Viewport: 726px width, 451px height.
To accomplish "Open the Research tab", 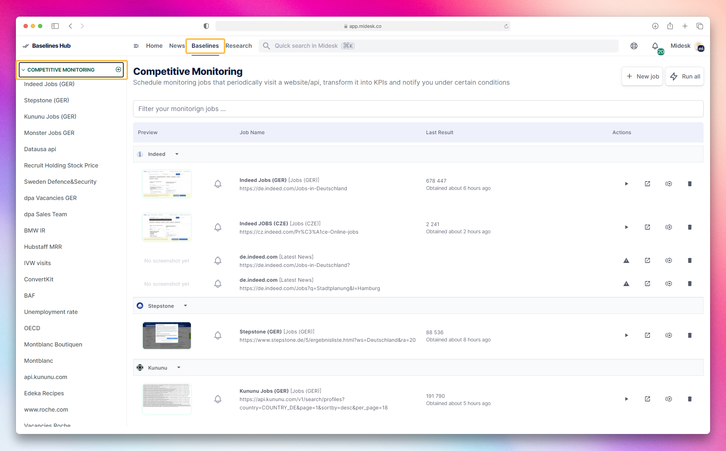I will [x=239, y=46].
